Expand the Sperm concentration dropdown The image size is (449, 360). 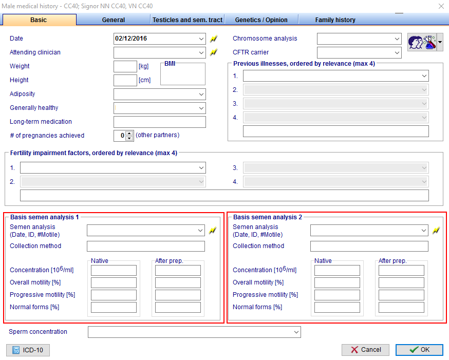296,332
